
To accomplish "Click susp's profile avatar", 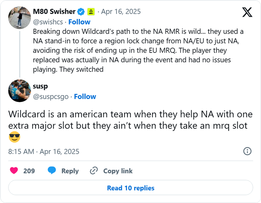I will click(x=19, y=90).
